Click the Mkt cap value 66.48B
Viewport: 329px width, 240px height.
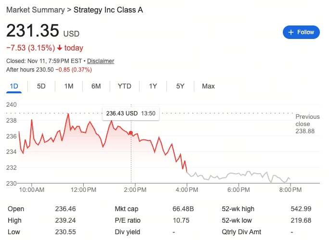click(x=183, y=209)
